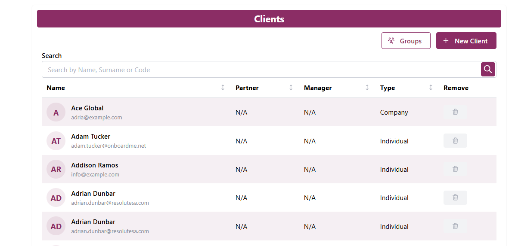Click the AT avatar for Adam Tucker
The width and height of the screenshot is (515, 246).
tap(56, 141)
